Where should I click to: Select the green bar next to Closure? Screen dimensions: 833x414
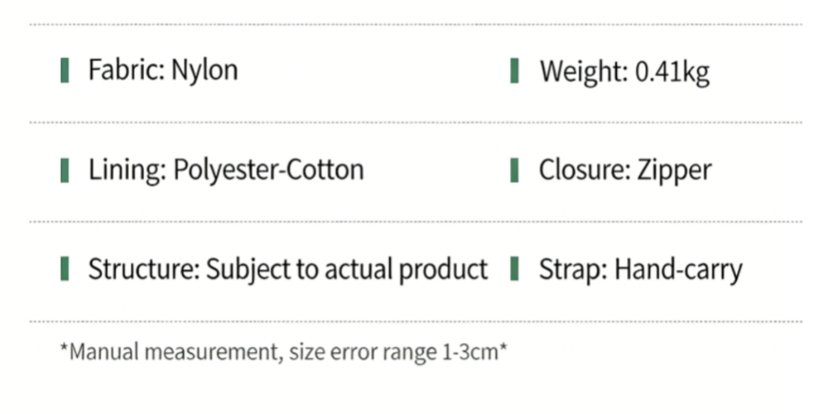pyautogui.click(x=514, y=170)
